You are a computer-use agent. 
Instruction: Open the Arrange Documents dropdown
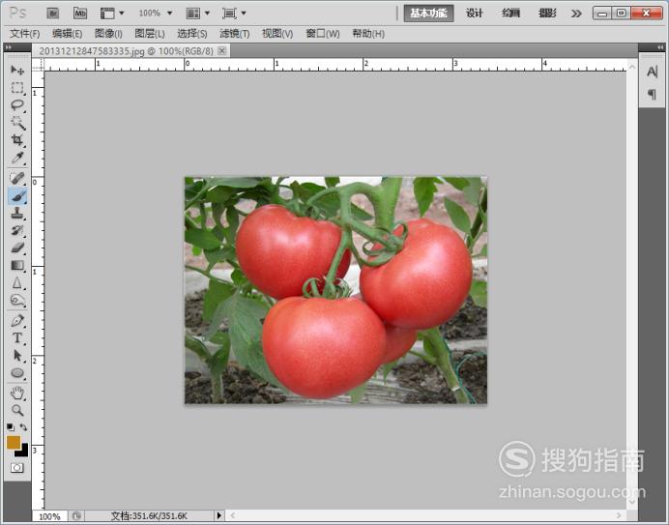197,14
